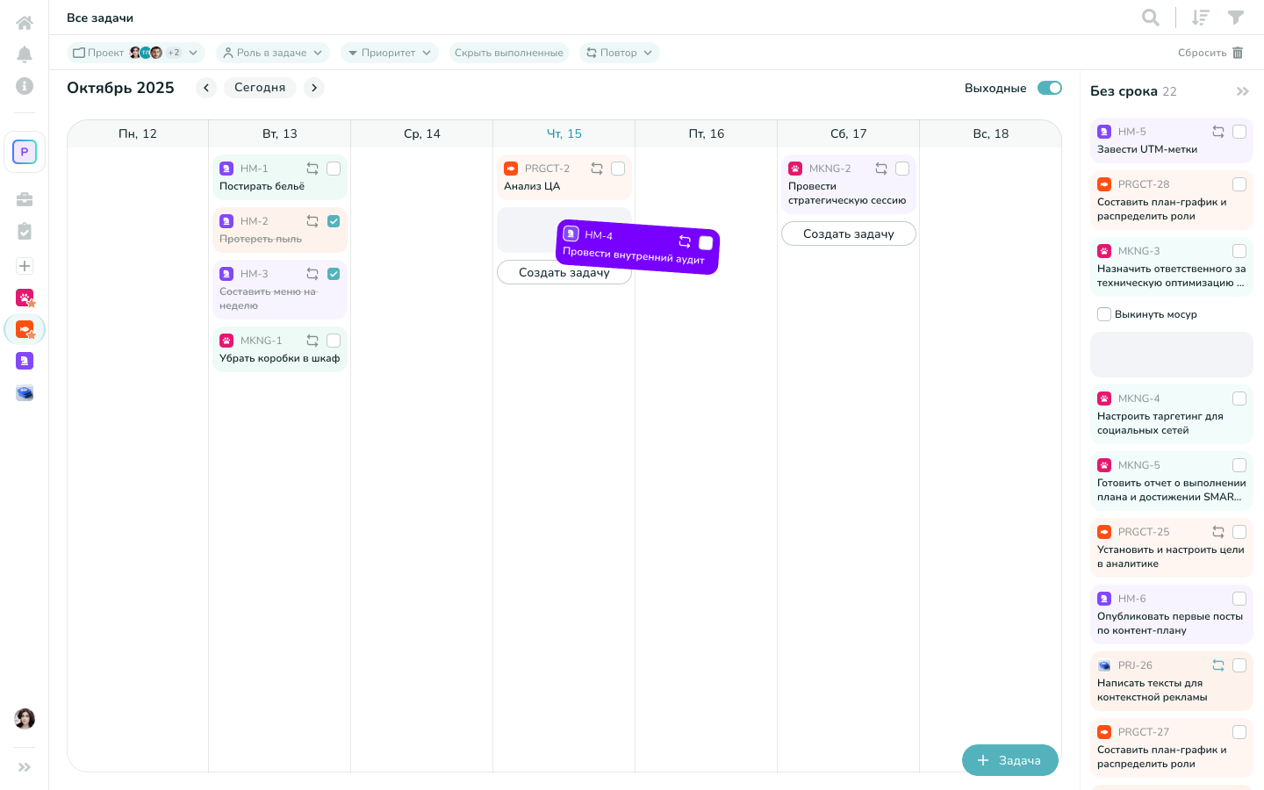Image resolution: width=1264 pixels, height=790 pixels.
Task: Go to home icon in sidebar
Action: tap(25, 23)
